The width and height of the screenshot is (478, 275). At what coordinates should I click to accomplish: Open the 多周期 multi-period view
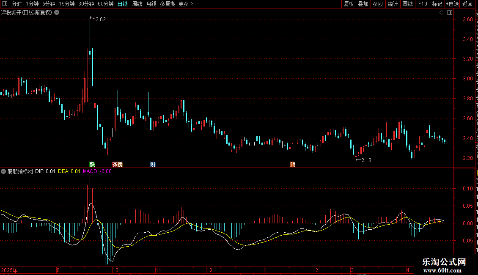[x=168, y=4]
